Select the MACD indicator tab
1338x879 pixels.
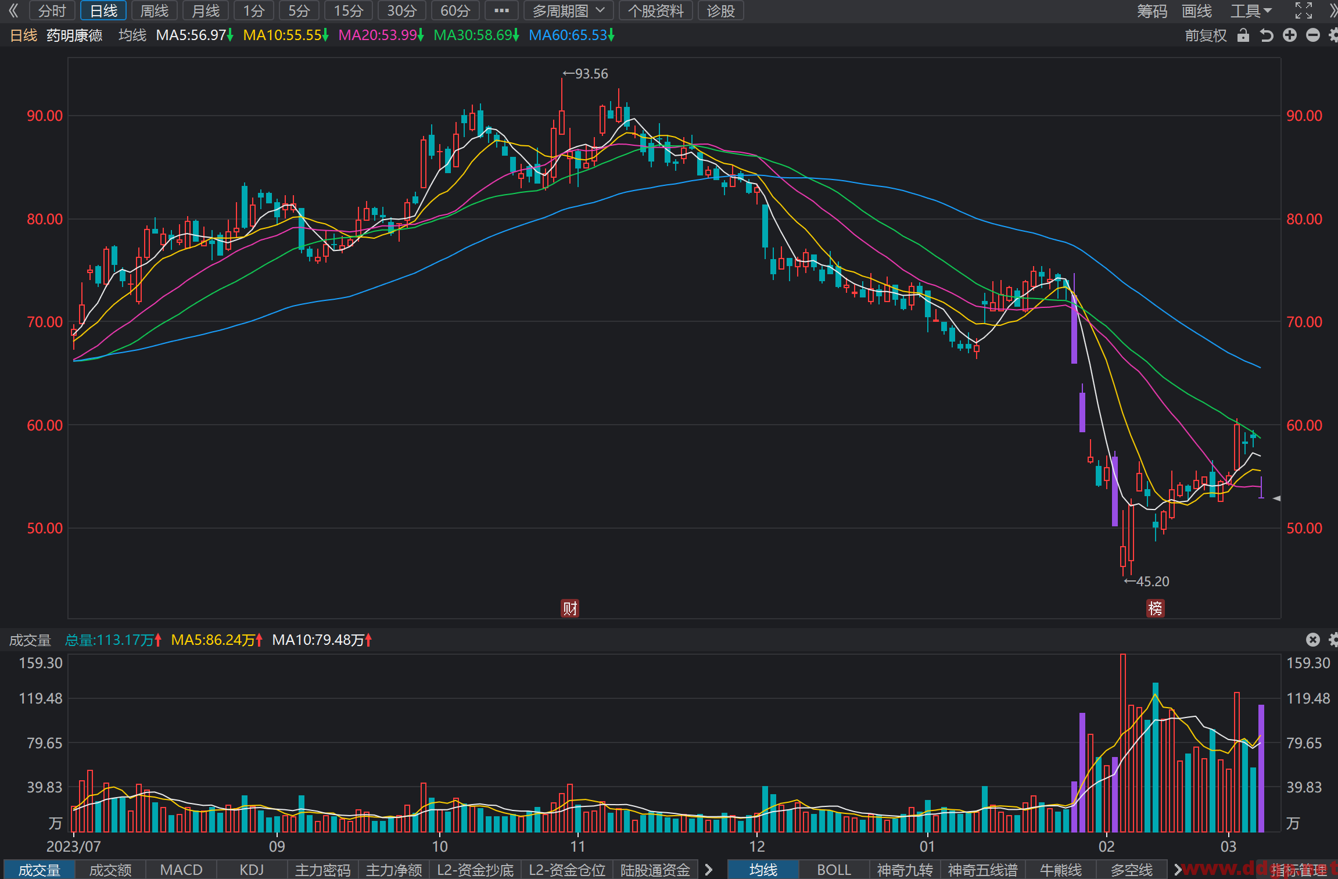tap(181, 870)
